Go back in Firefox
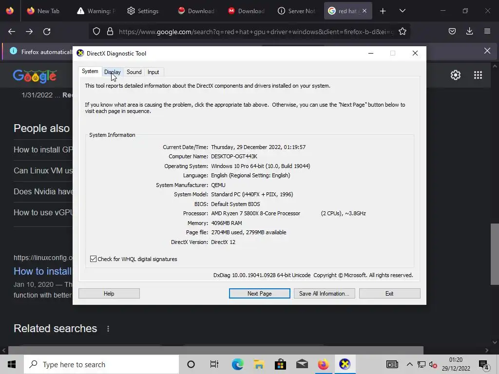 tap(12, 32)
